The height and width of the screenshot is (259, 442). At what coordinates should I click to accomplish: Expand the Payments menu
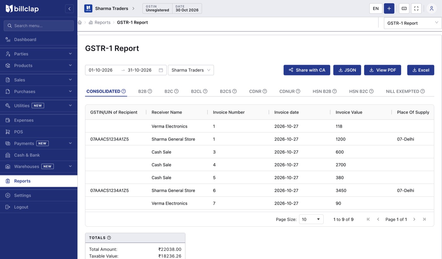(x=39, y=144)
